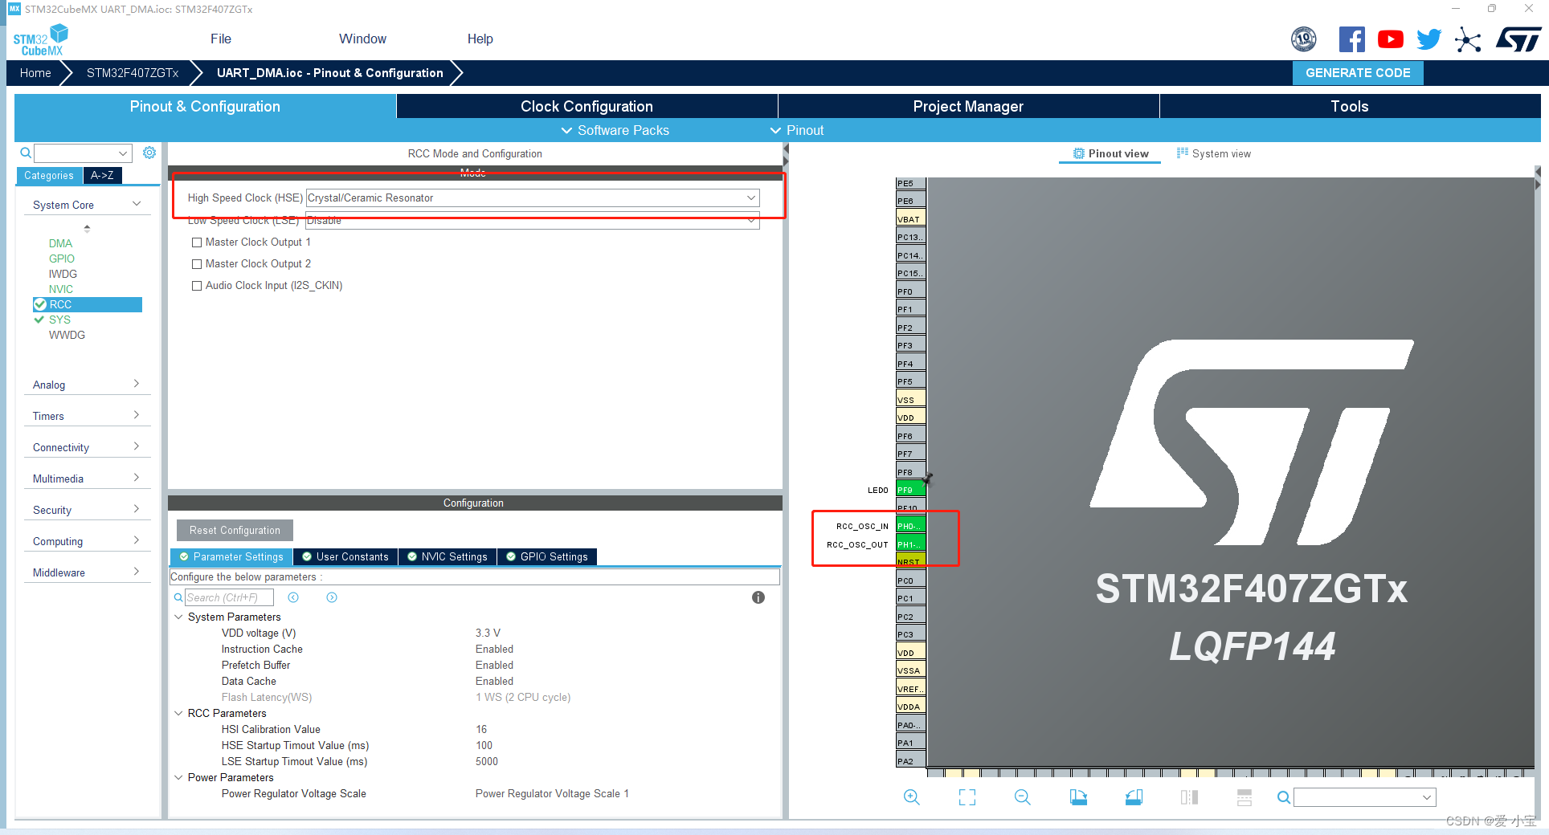Enable Master Clock Output 2

click(197, 263)
